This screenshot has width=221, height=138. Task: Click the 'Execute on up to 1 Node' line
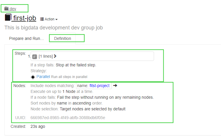coord(62,91)
